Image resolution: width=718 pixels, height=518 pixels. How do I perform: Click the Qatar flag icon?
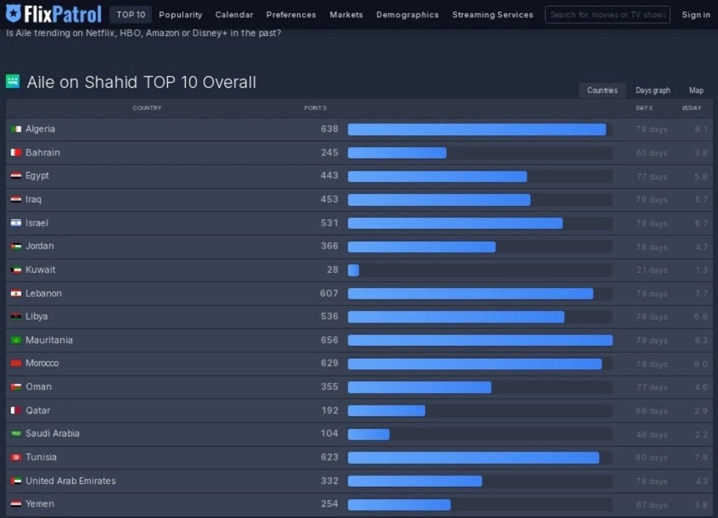[16, 411]
